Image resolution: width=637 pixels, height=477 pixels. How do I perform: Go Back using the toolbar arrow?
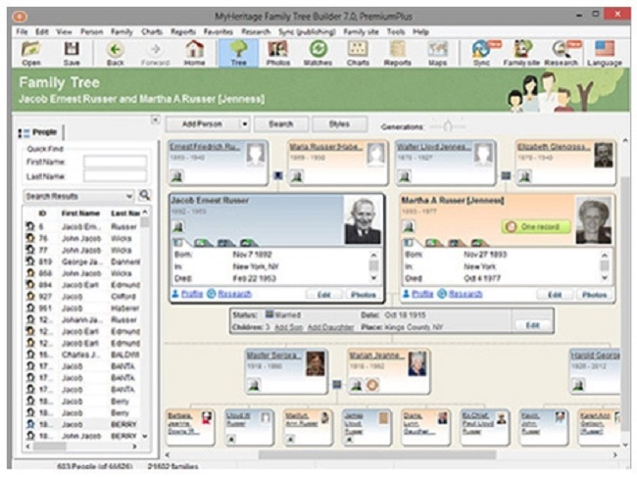[x=115, y=53]
